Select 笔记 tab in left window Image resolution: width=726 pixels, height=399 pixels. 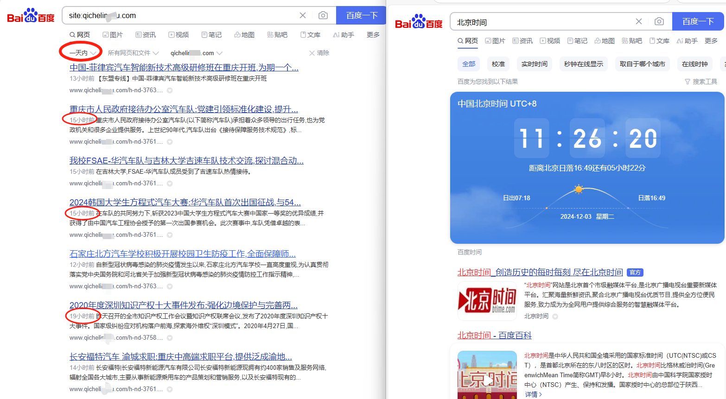click(211, 35)
